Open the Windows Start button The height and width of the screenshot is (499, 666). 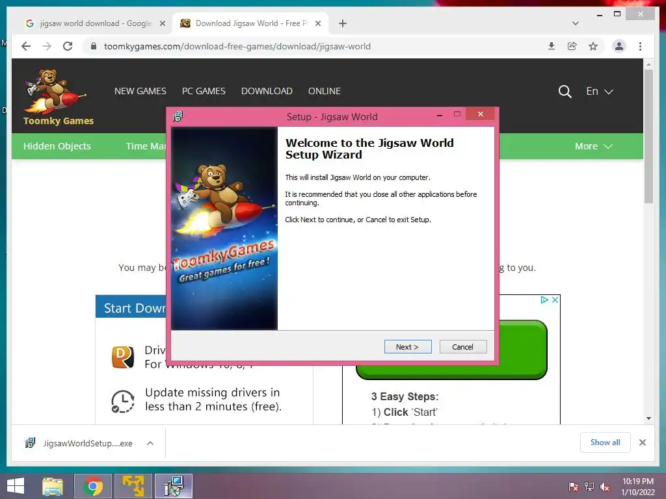(16, 486)
